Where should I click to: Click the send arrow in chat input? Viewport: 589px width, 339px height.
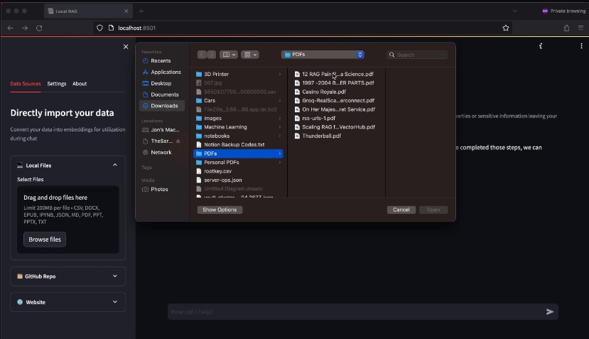pyautogui.click(x=549, y=311)
